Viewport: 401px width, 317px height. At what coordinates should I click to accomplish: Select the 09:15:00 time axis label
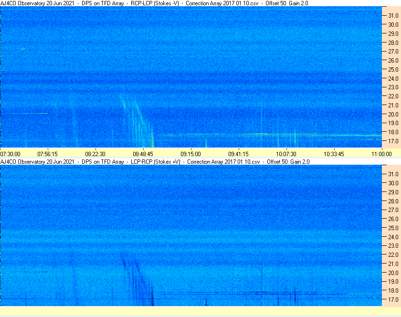click(x=191, y=154)
